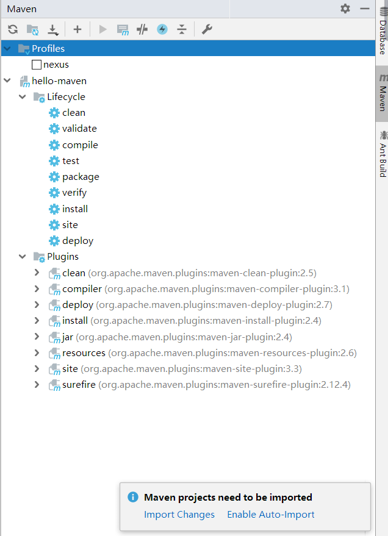The height and width of the screenshot is (536, 388).
Task: Select the install plugin row text
Action: point(192,321)
